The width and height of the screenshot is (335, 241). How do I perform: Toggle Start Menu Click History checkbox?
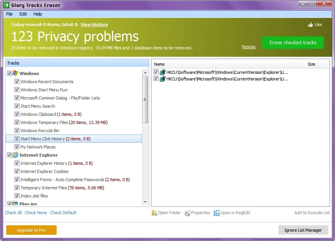pyautogui.click(x=17, y=139)
